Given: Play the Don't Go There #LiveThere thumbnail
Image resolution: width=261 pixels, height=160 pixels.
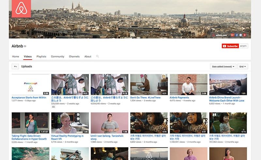Looking at the screenshot, I should point(149,84).
